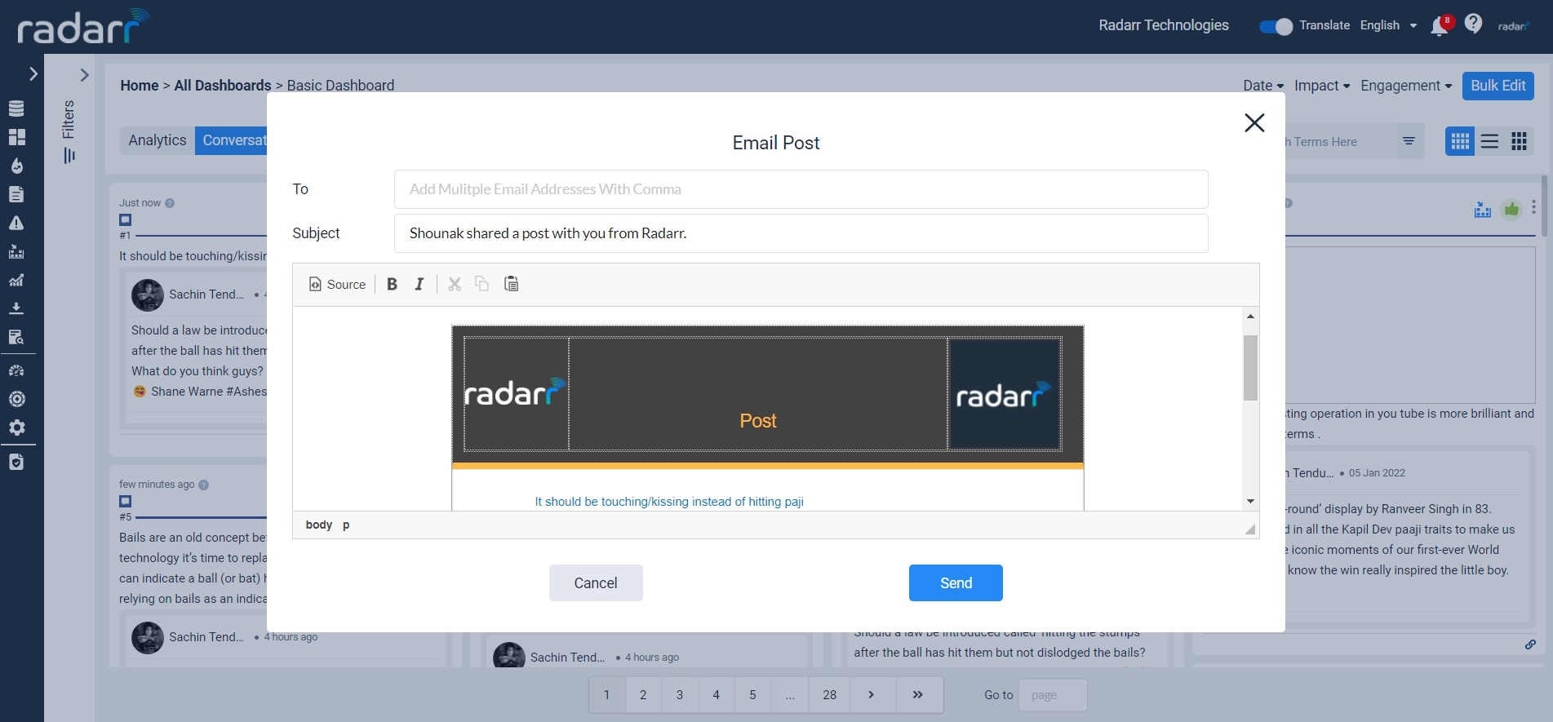This screenshot has width=1553, height=722.
Task: Open the industry factory sidebar icon
Action: pyautogui.click(x=16, y=251)
